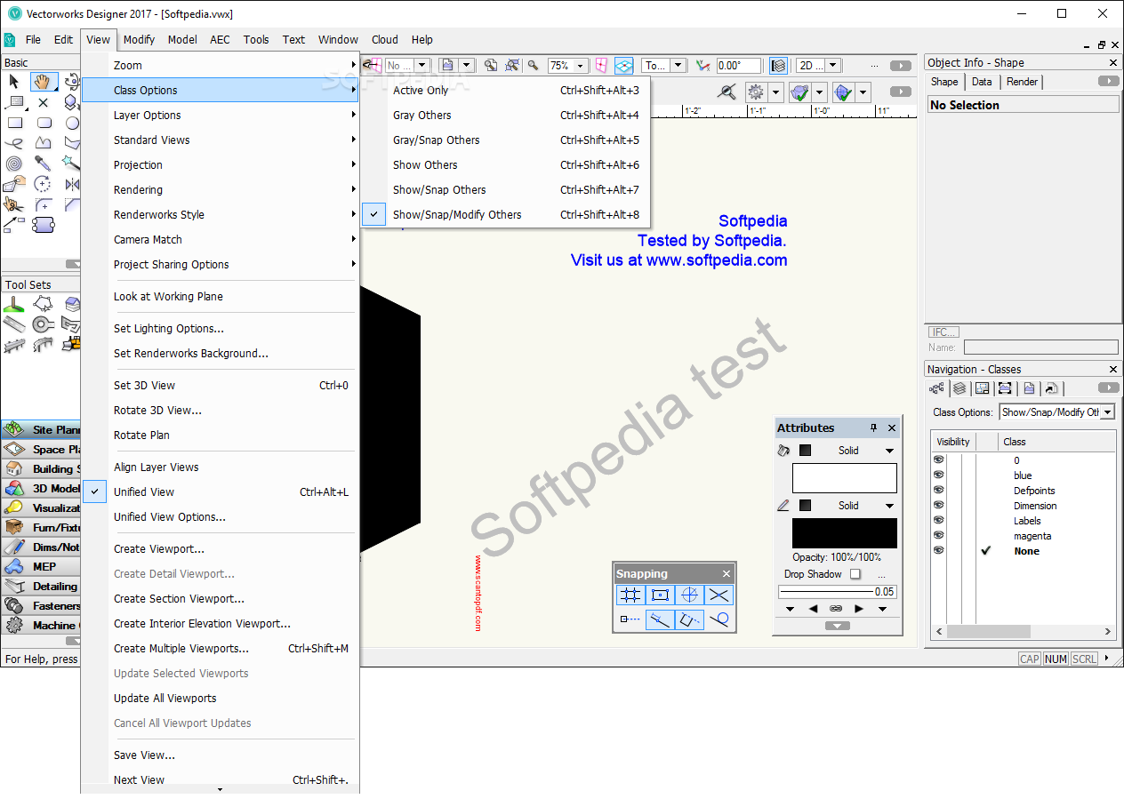Viewport: 1124px width, 799px height.
Task: Select the 2D Locus X tool
Action: pos(43,102)
